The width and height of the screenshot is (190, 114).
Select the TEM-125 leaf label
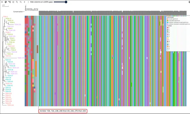[x=16, y=68]
